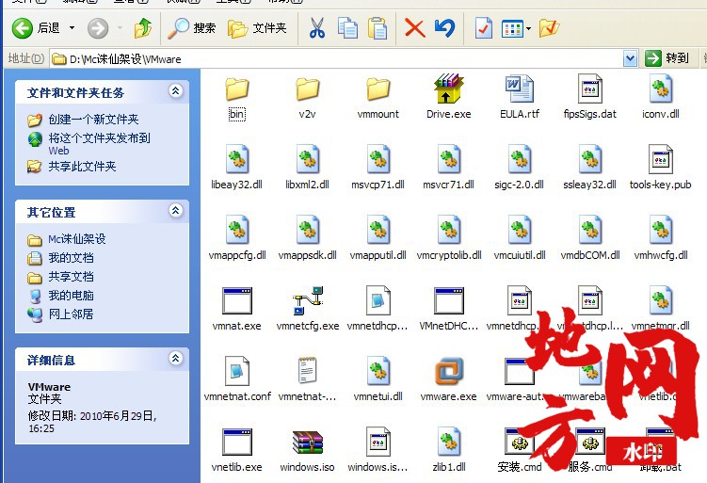Click the Back (后退) button
Viewport: 707px width, 483px height.
36,28
